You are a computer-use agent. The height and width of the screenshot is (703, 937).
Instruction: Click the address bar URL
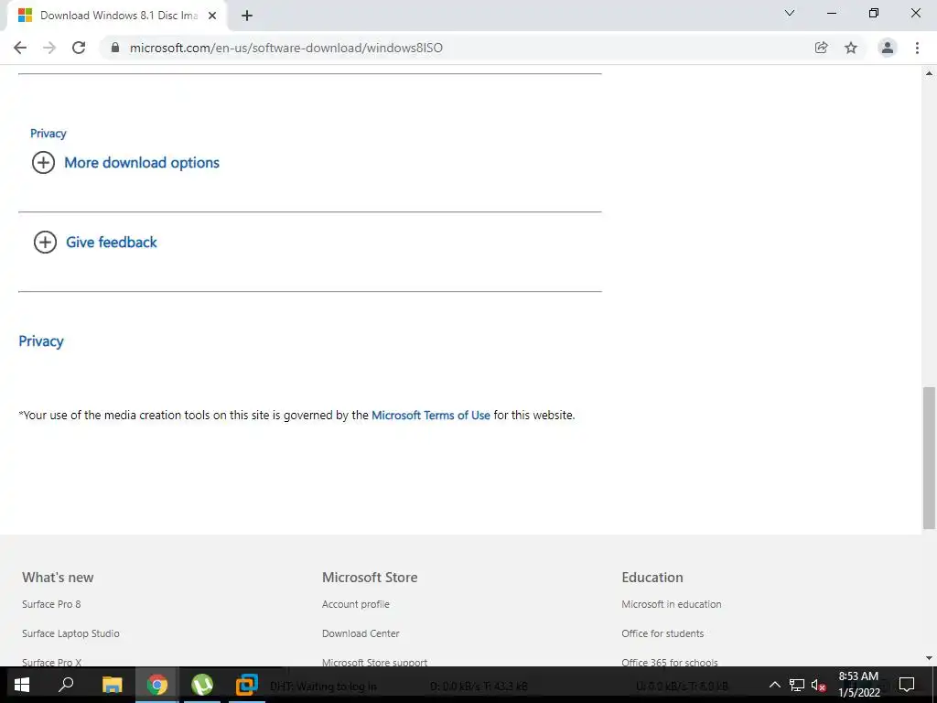click(x=286, y=48)
